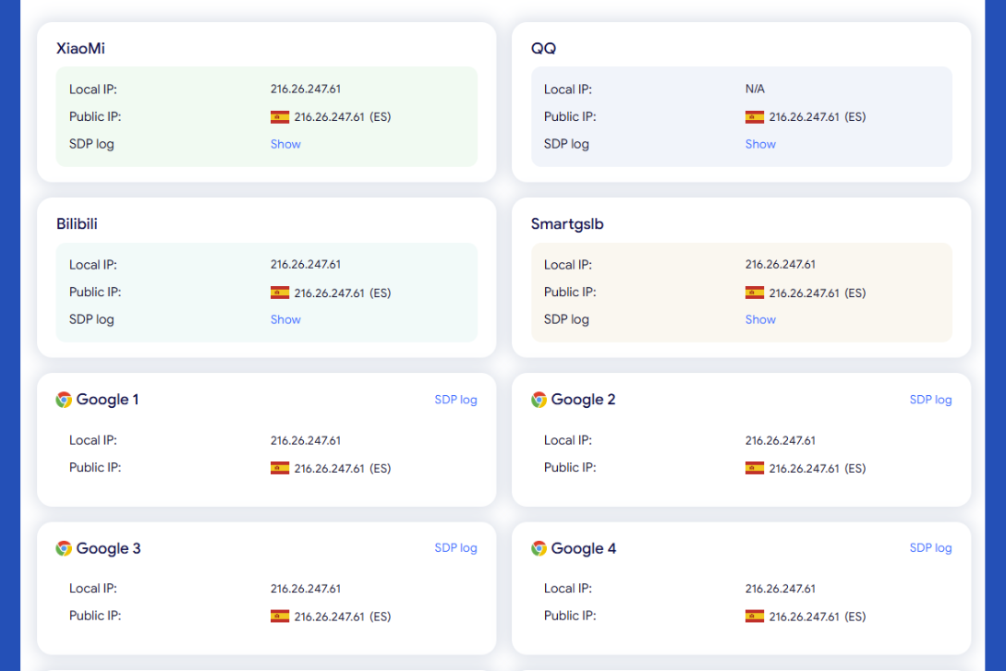1006x671 pixels.
Task: Click the Spain flag in the Smartgslb card
Action: click(x=755, y=293)
